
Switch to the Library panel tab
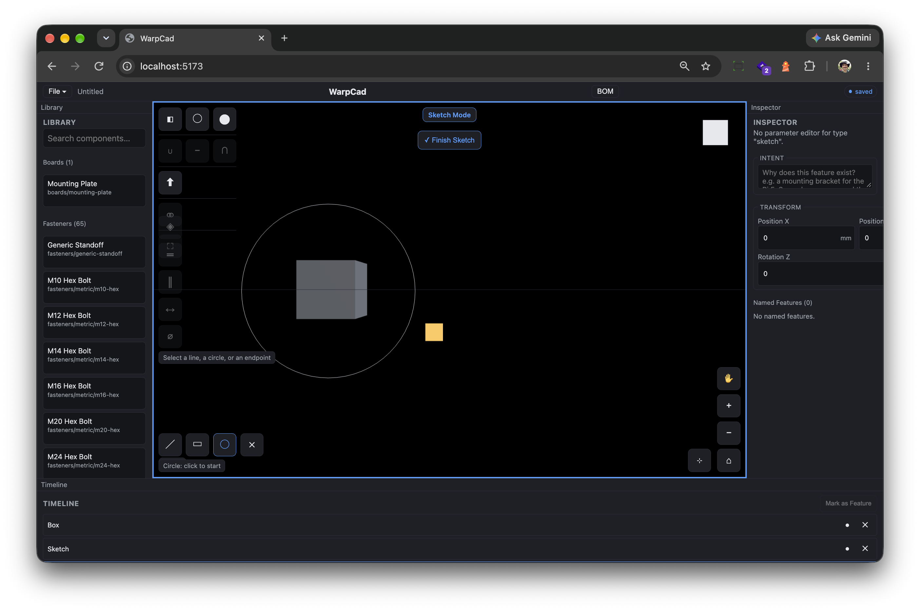click(52, 108)
